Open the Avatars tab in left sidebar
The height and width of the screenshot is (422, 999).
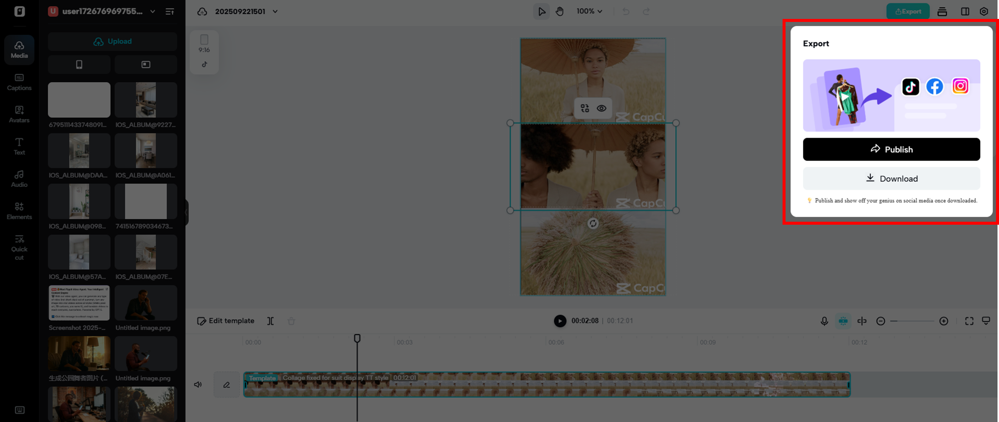pyautogui.click(x=19, y=114)
